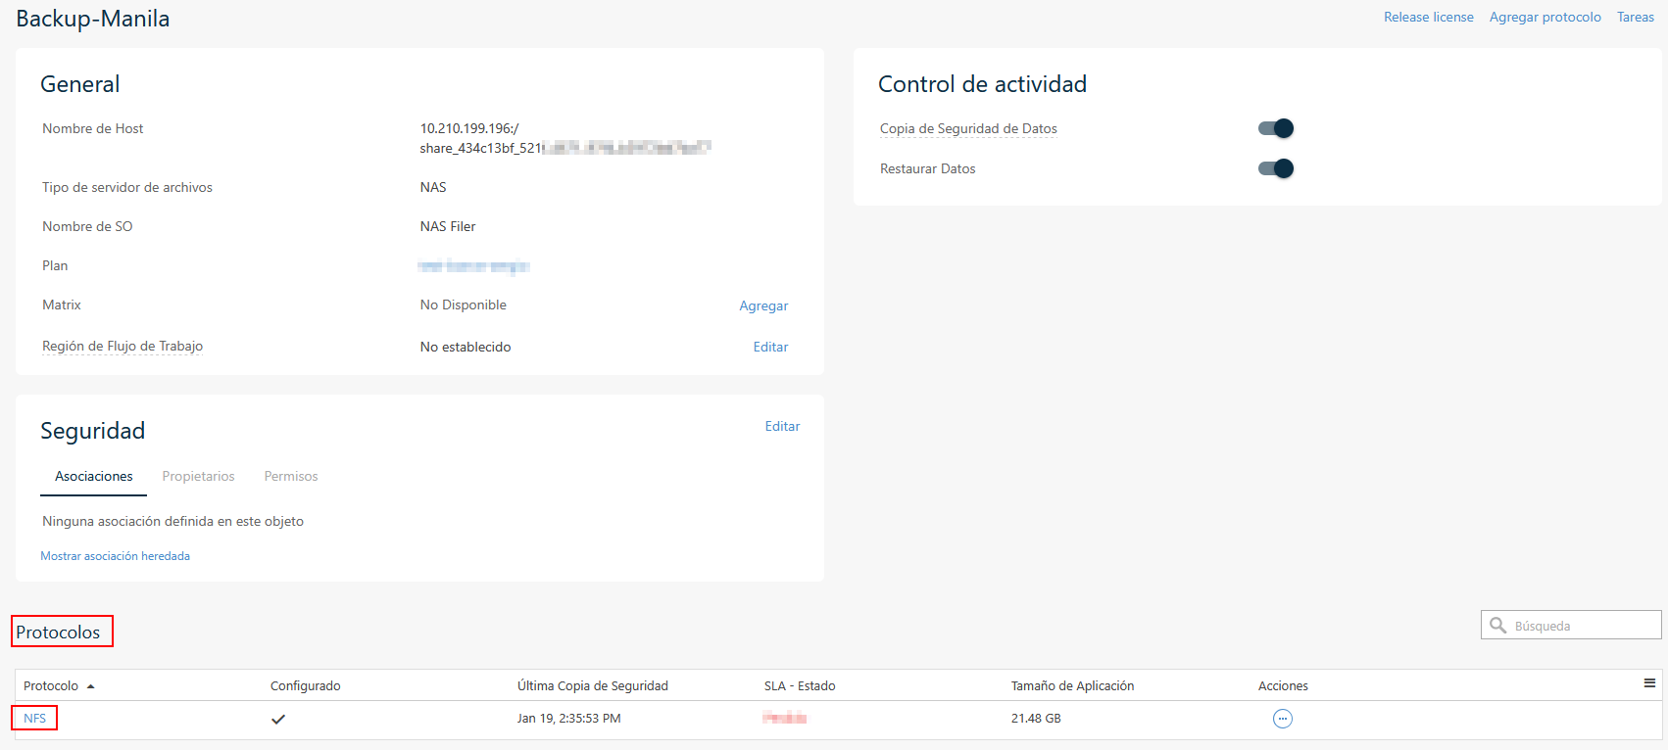Open the table column settings hamburger icon

[x=1649, y=683]
